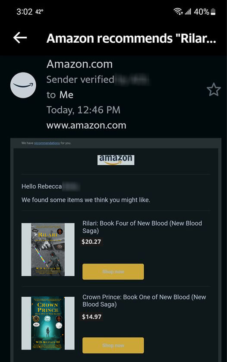
Task: Tap the email subject title
Action: point(131,38)
